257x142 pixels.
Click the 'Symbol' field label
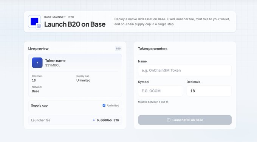tap(144, 82)
